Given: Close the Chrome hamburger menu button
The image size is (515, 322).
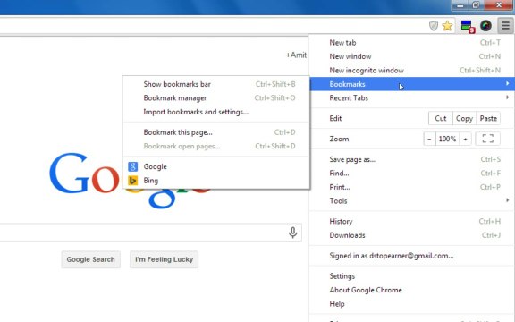Looking at the screenshot, I should point(505,26).
